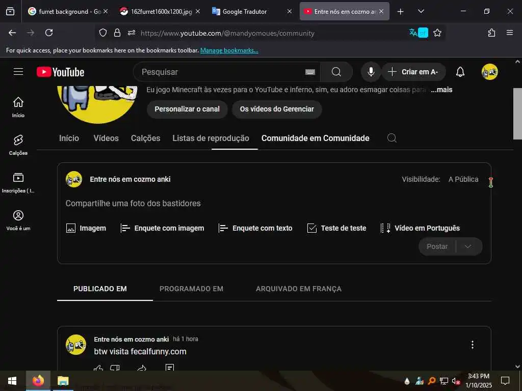Click Firefox icon in the taskbar

(38, 381)
